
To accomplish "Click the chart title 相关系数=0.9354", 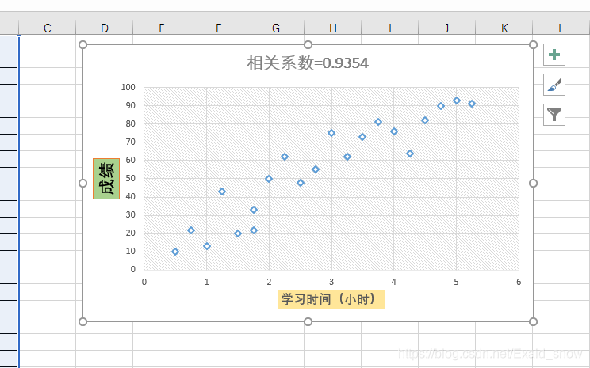I will [308, 63].
